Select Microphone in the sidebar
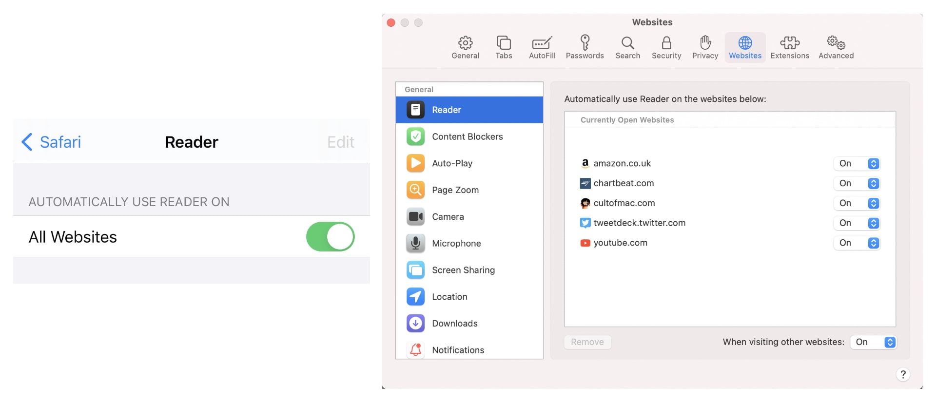936x404 pixels. 456,243
